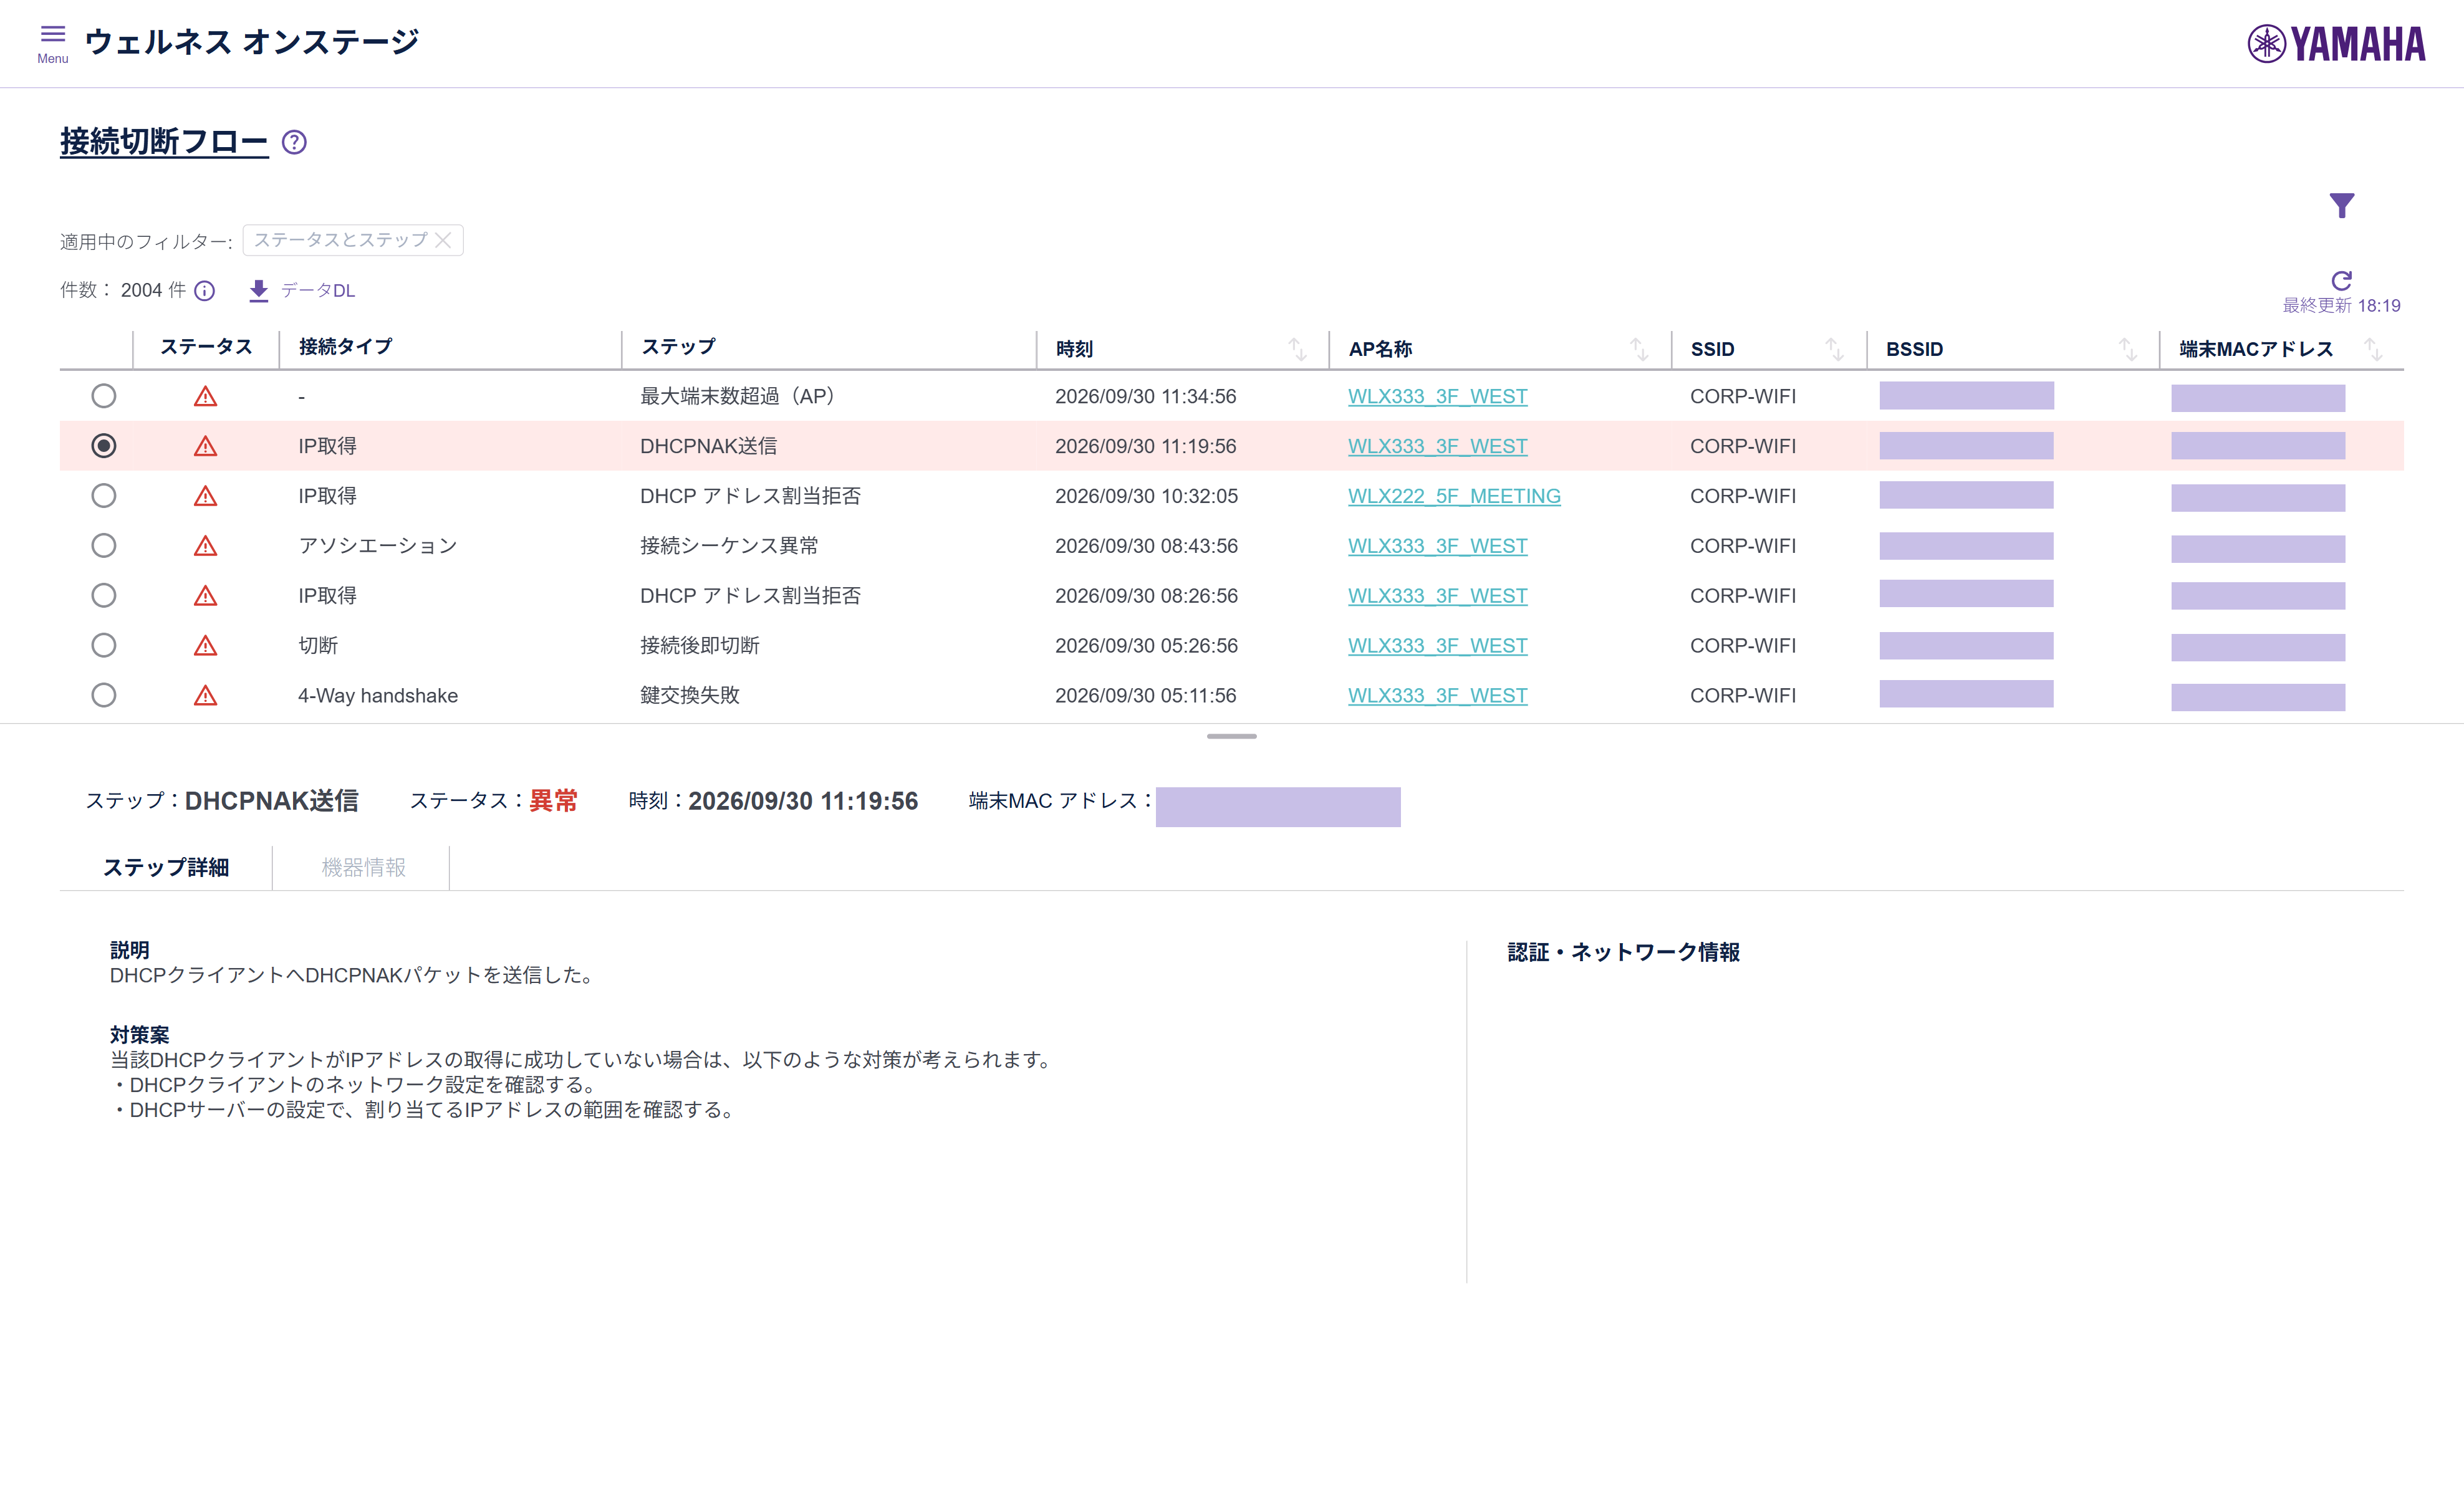The width and height of the screenshot is (2464, 1496).
Task: Switch to the 機器情報 tab
Action: tap(363, 867)
